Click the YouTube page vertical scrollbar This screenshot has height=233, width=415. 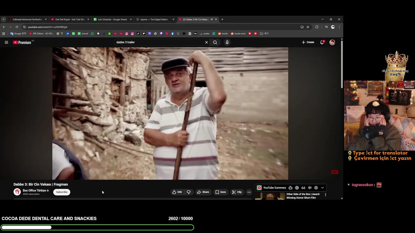(x=342, y=64)
